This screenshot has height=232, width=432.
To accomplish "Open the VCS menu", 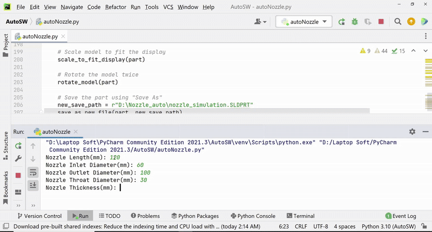I will click(168, 7).
